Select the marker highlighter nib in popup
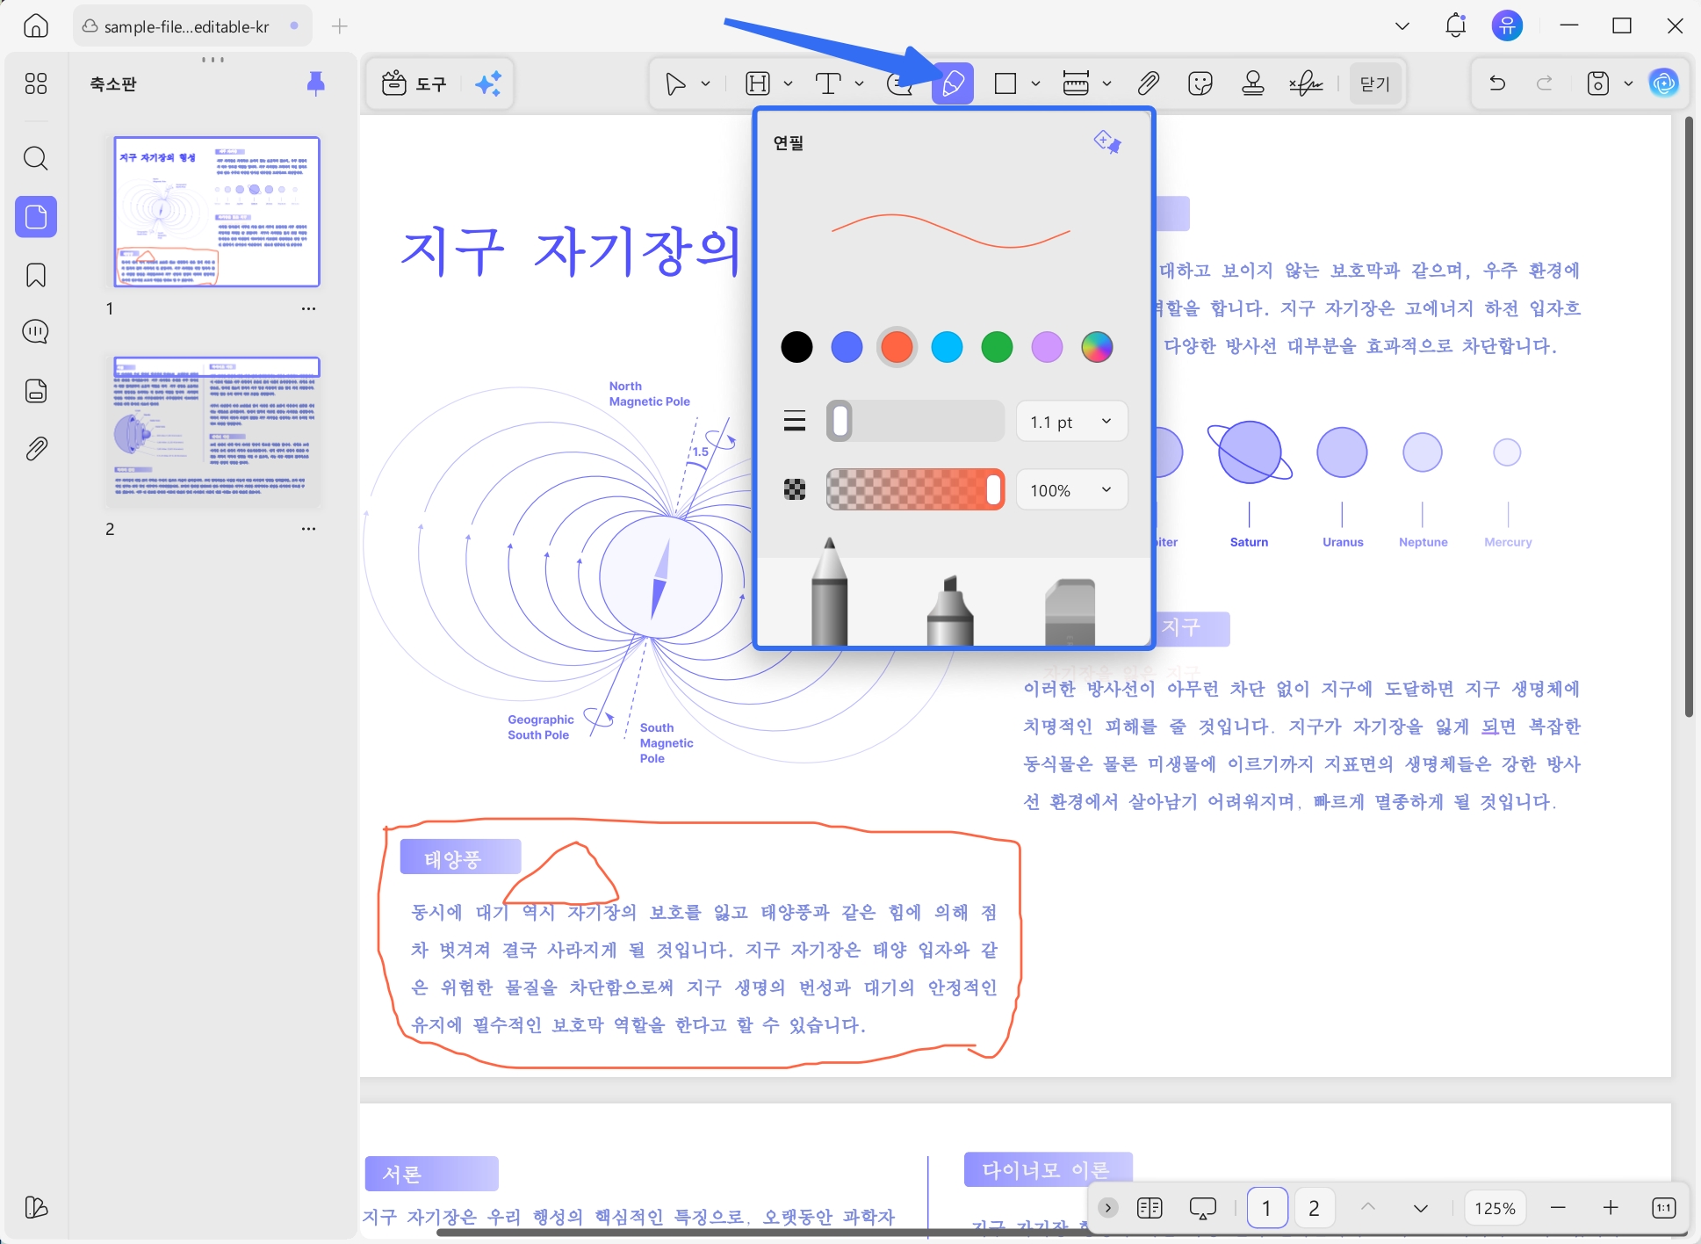Viewport: 1701px width, 1244px height. pos(950,611)
